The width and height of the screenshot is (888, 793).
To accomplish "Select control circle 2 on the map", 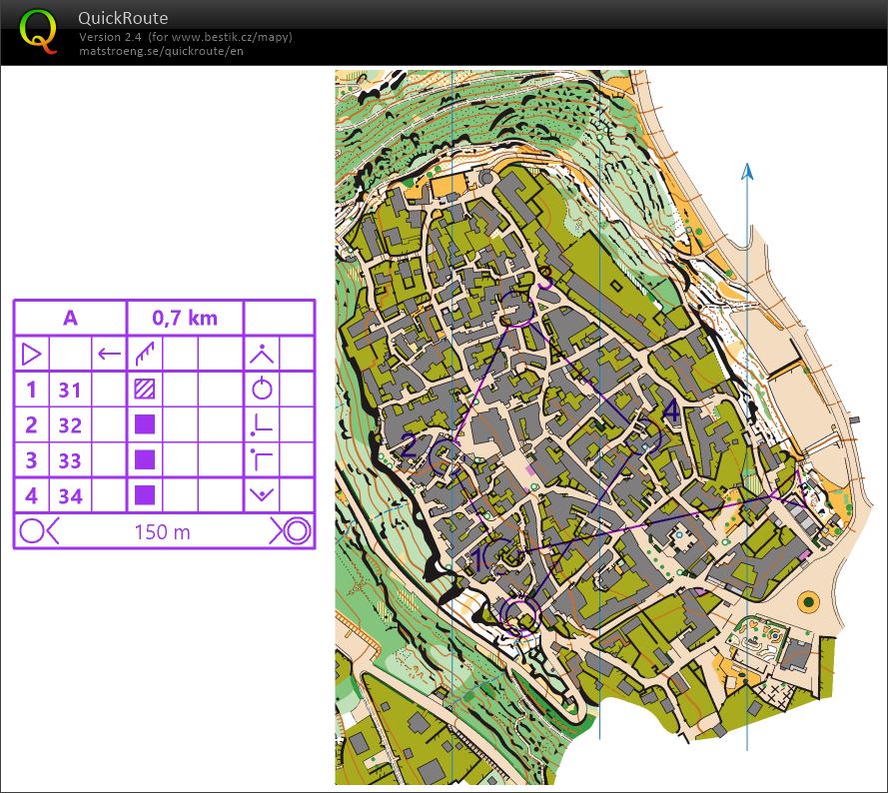I will [444, 457].
